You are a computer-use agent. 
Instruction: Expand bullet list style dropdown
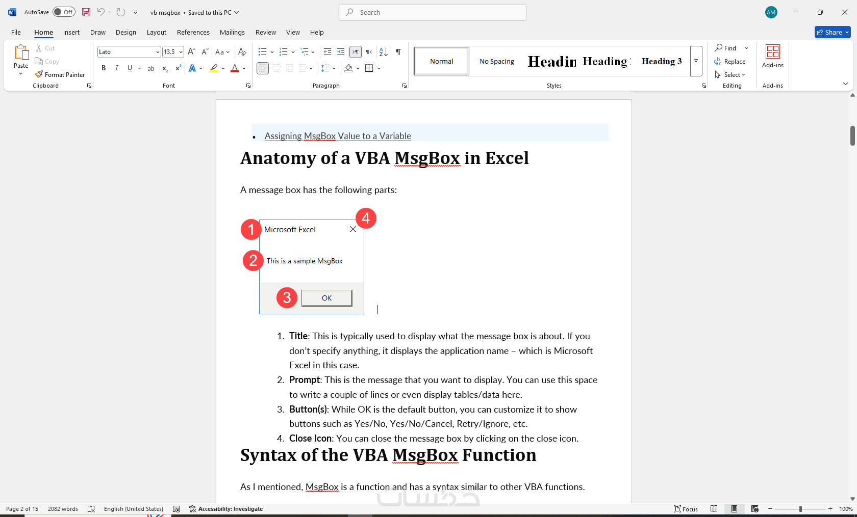point(272,51)
